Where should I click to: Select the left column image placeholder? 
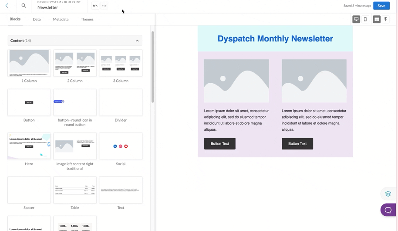[236, 81]
